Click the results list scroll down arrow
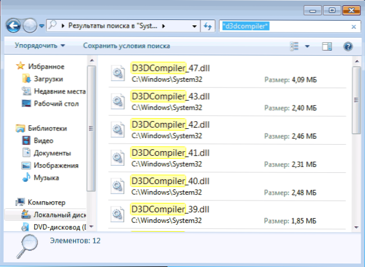 point(357,227)
